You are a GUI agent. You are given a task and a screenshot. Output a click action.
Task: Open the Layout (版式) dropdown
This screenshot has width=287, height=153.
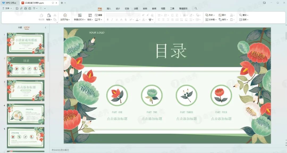tap(90, 20)
